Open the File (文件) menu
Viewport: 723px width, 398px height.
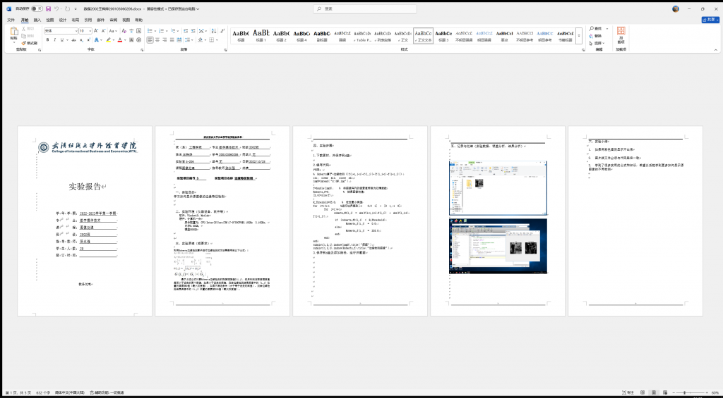pos(11,20)
